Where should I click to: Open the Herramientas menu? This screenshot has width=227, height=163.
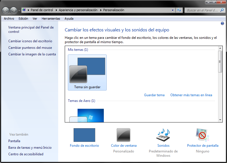51,19
